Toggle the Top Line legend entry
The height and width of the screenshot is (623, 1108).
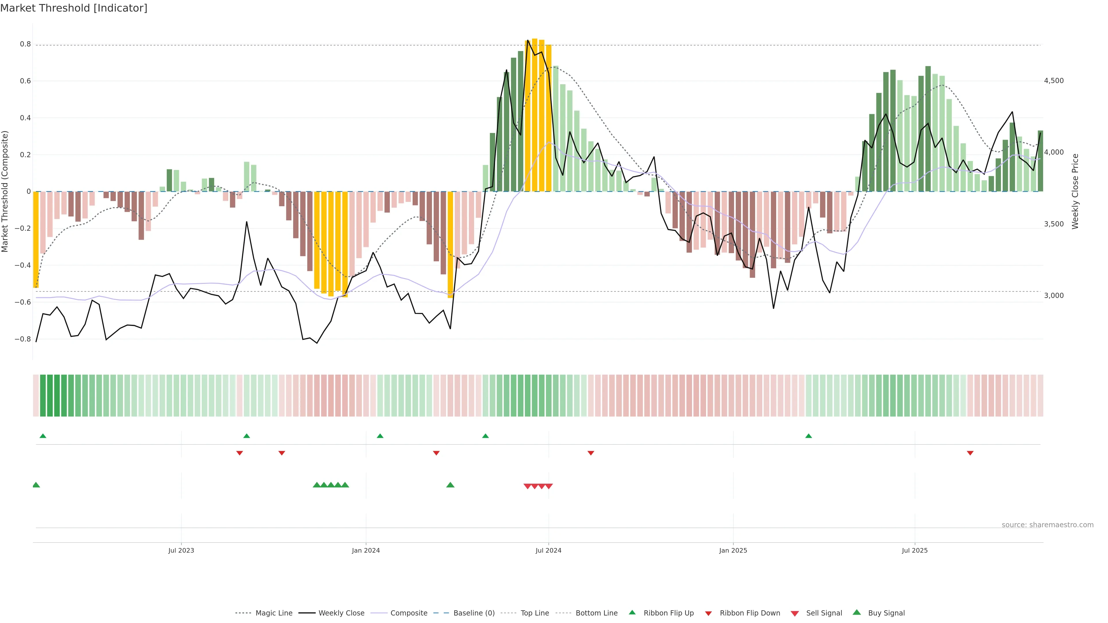coord(535,613)
